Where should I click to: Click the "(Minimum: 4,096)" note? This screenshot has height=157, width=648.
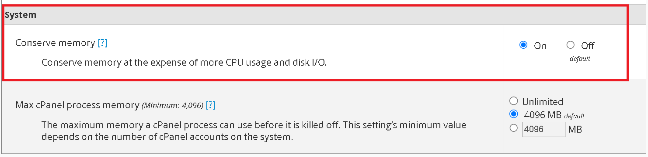[173, 106]
